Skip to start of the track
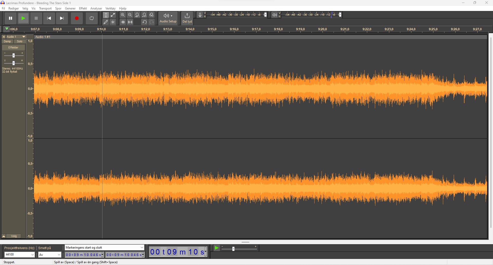Image resolution: width=493 pixels, height=265 pixels. tap(49, 18)
